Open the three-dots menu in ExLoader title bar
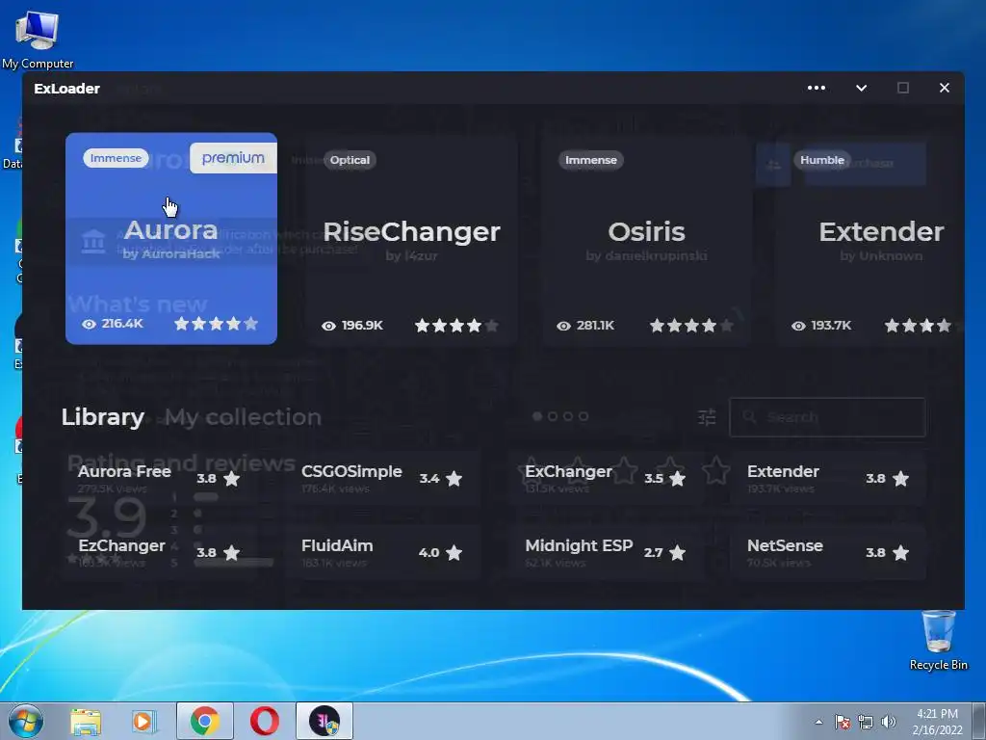Screen dimensions: 986x740 coord(817,88)
